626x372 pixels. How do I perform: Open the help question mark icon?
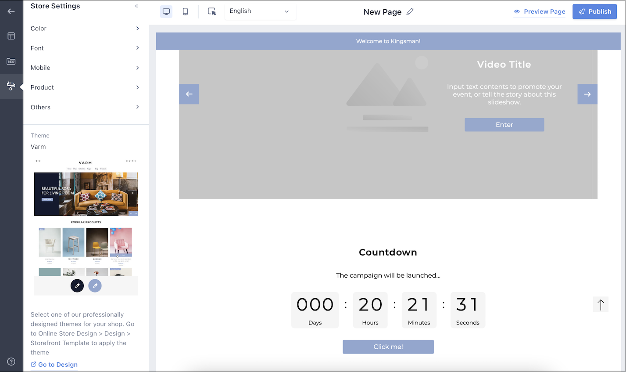[11, 361]
